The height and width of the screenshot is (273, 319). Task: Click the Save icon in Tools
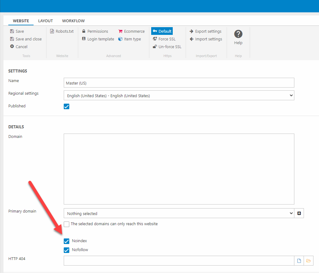(12, 31)
